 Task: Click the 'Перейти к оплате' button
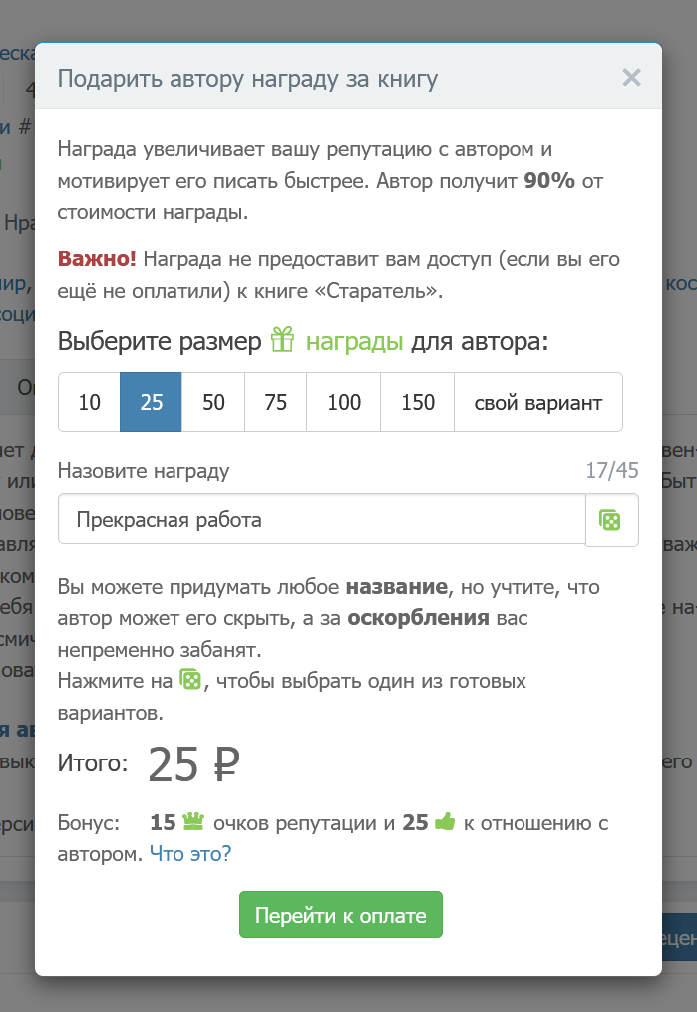click(340, 914)
